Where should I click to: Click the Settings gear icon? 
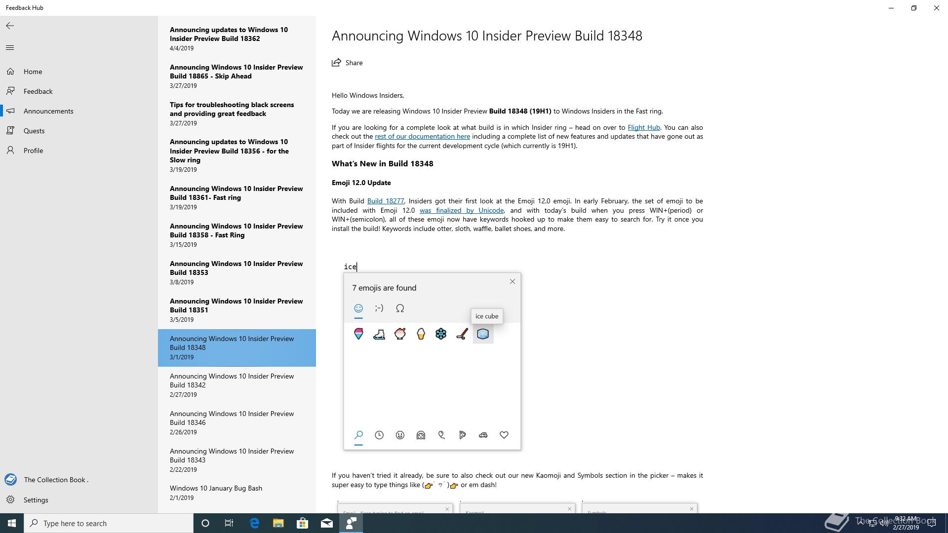click(x=10, y=500)
